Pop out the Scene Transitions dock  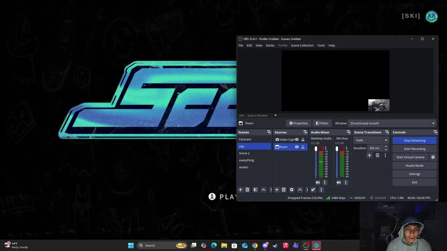[x=387, y=132]
